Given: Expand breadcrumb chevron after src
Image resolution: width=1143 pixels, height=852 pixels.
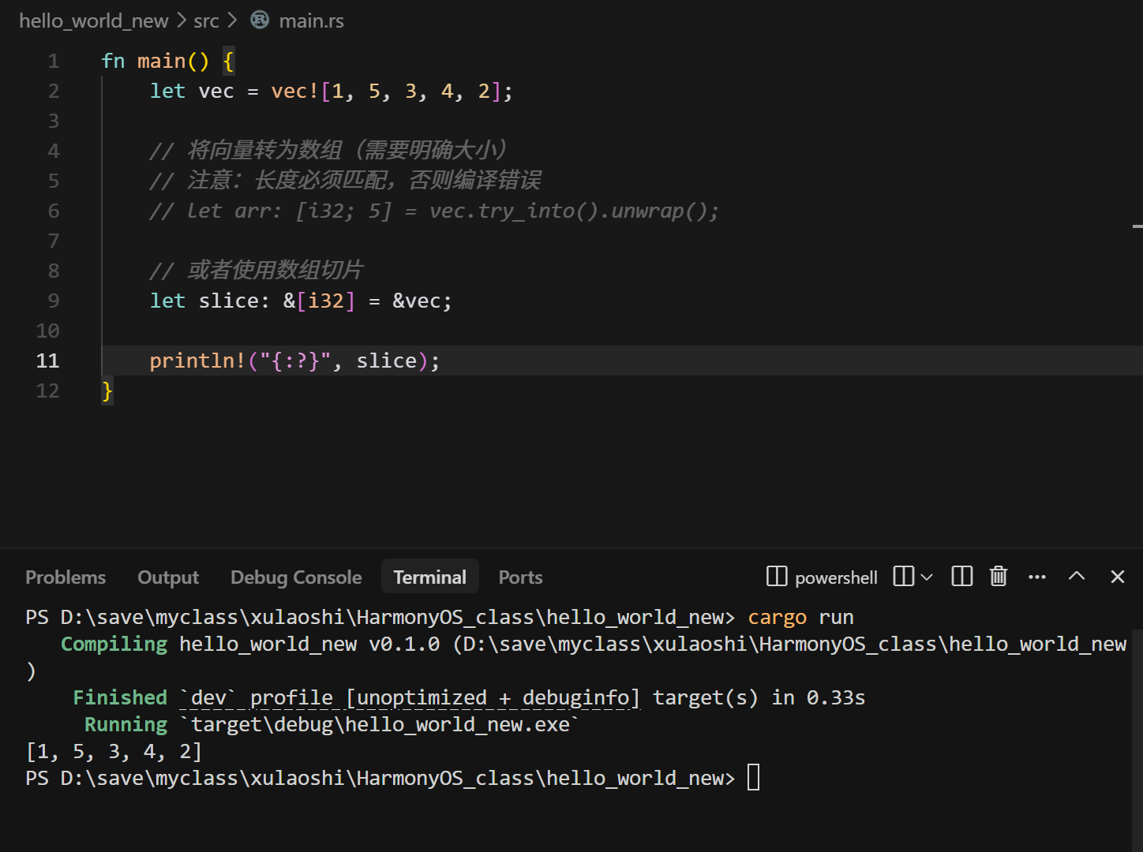Looking at the screenshot, I should [232, 21].
